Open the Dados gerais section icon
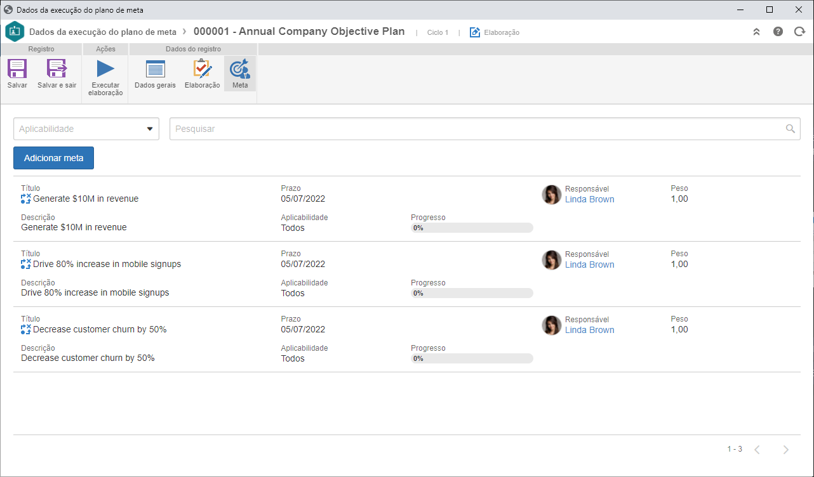 point(155,69)
